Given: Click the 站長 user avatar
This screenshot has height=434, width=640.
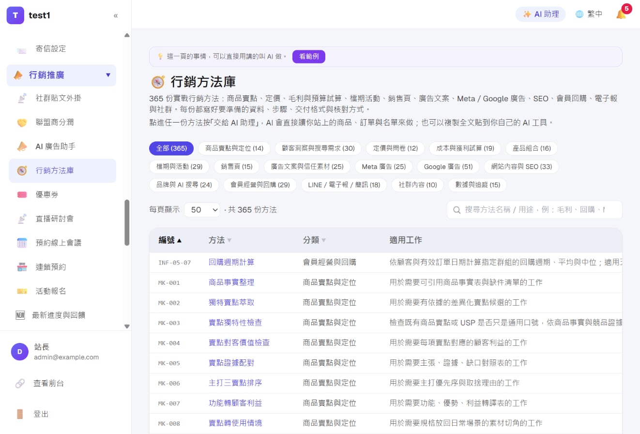Looking at the screenshot, I should (20, 352).
